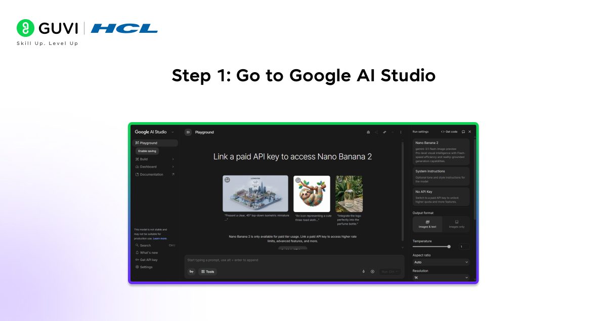Image resolution: width=607 pixels, height=321 pixels.
Task: Click the image-text icon in Images & text
Action: point(427,222)
